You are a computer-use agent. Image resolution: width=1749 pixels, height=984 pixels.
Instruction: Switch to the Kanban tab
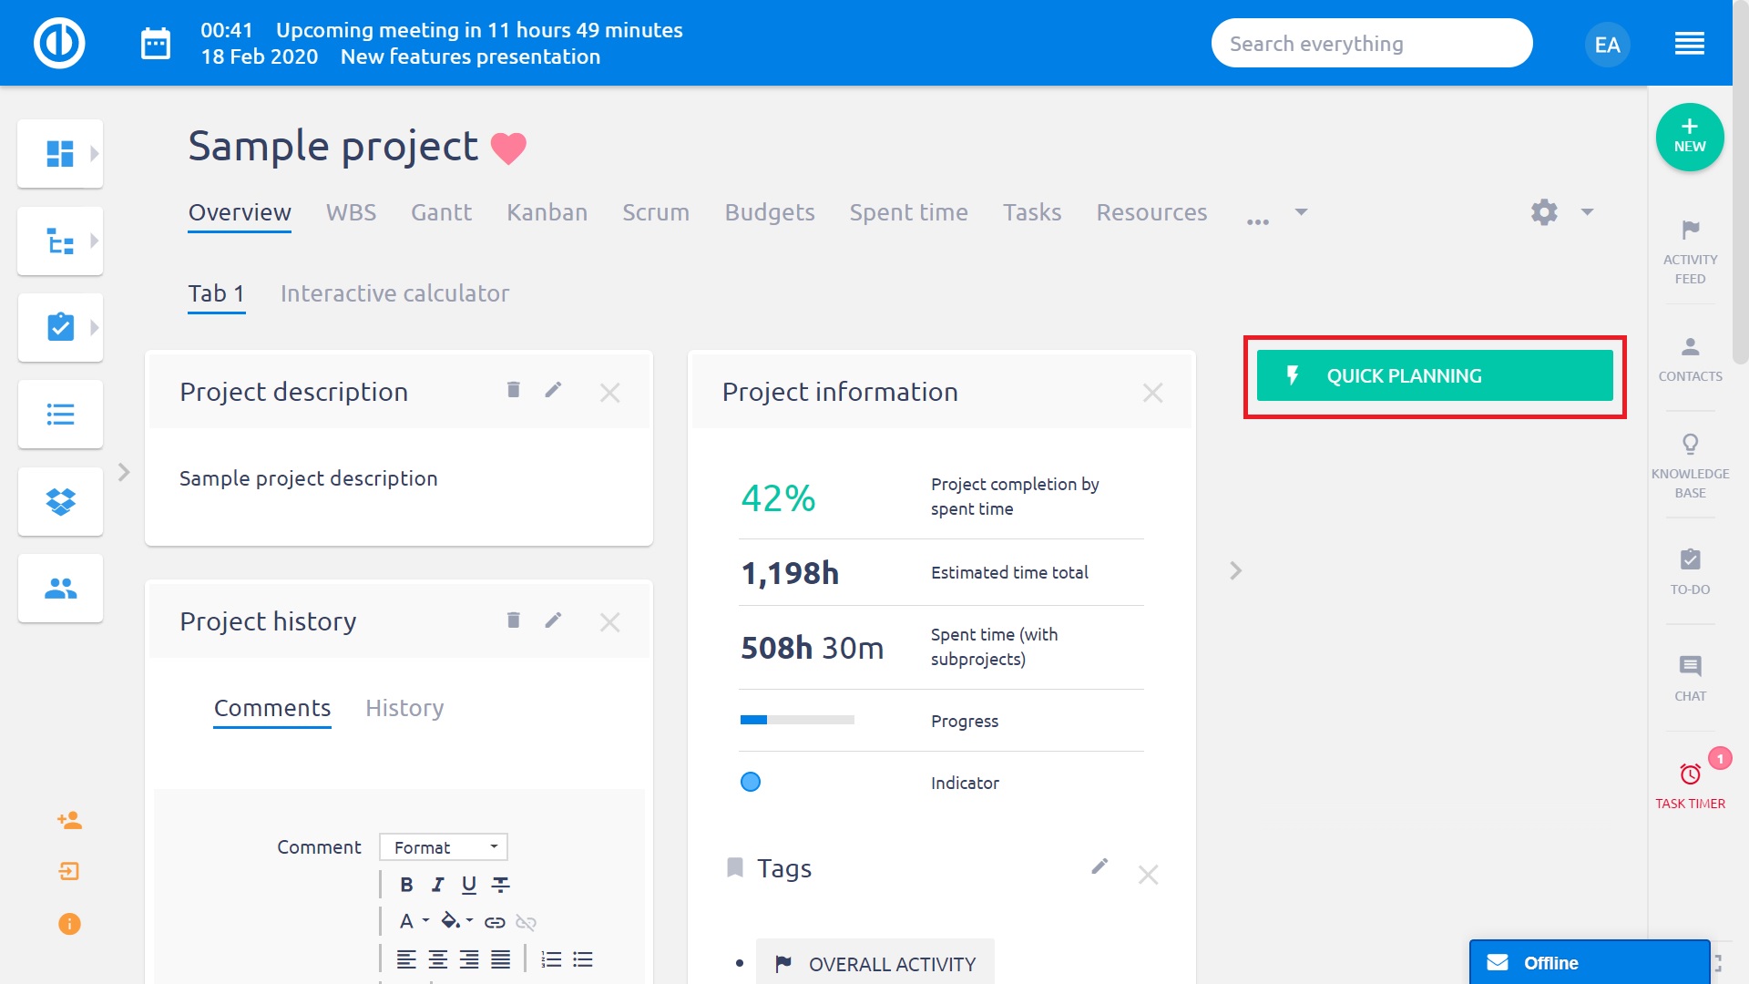(x=547, y=212)
